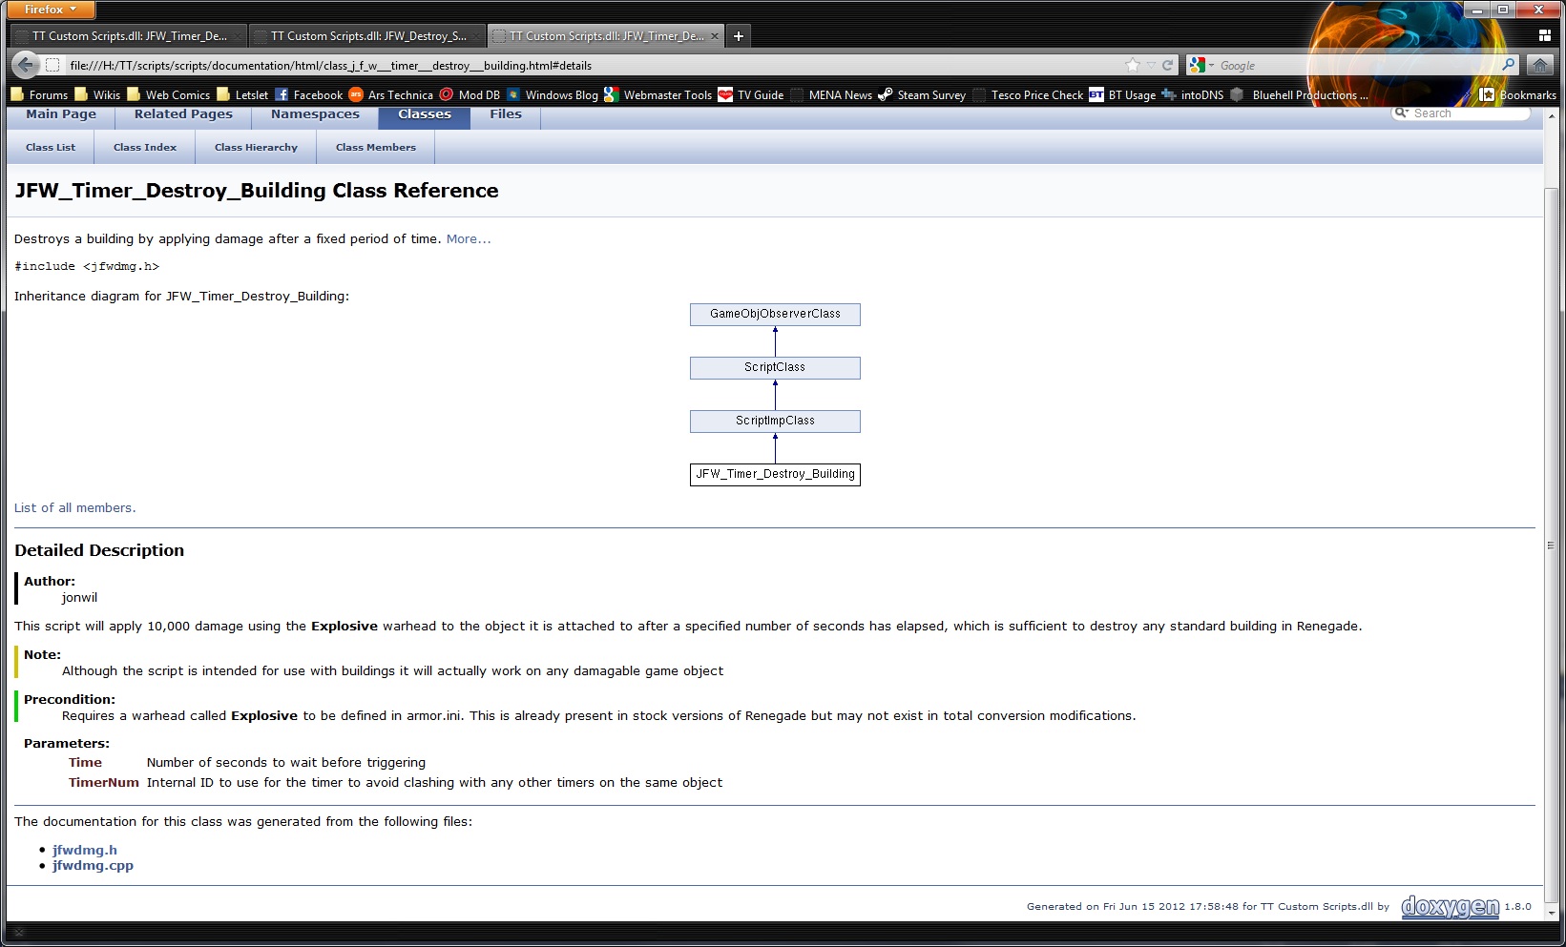Viewport: 1566px width, 947px height.
Task: Open the browser Home page button
Action: coord(1538,65)
